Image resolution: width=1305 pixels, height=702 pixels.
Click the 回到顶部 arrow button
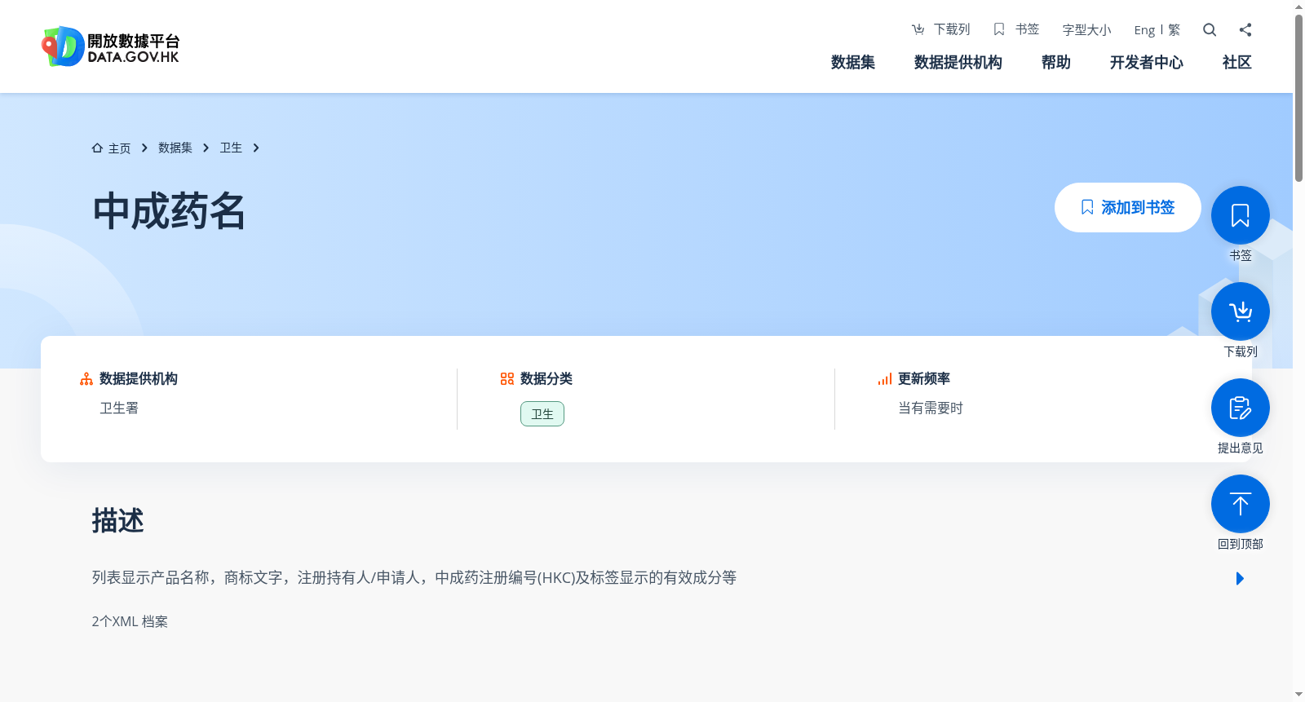coord(1241,504)
